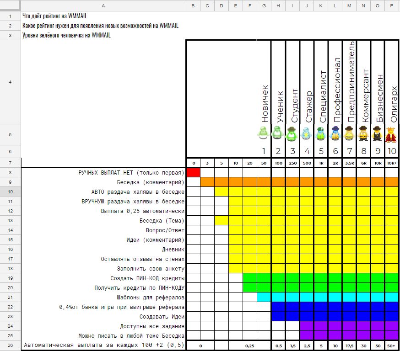Click the rotated 'Специалист' level name

[x=323, y=97]
